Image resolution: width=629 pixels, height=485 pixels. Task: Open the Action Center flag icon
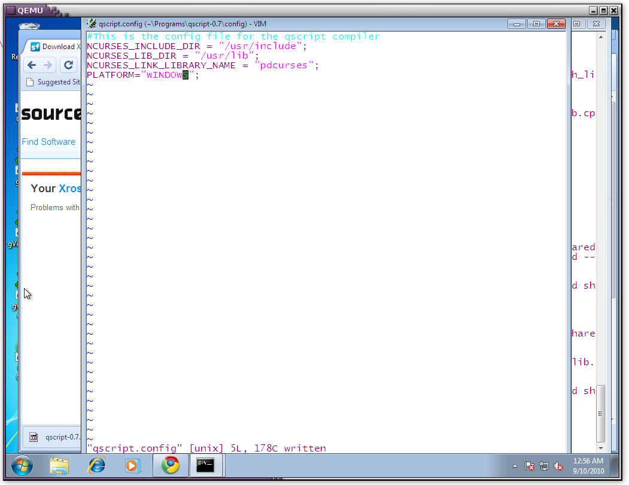point(530,466)
